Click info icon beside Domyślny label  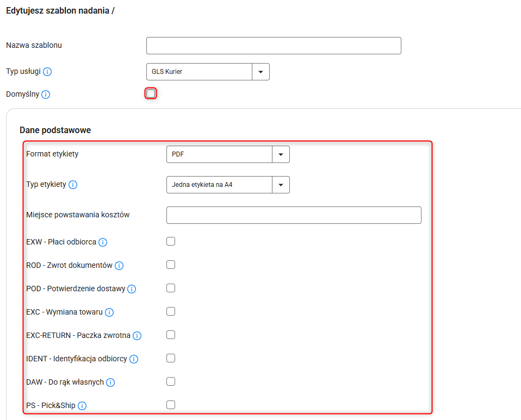(x=46, y=95)
